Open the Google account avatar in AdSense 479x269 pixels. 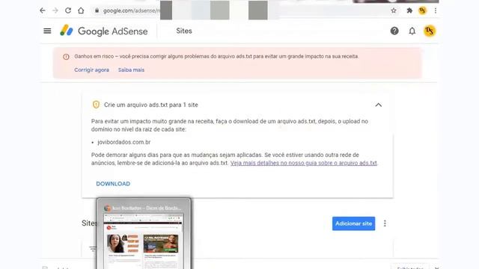tap(430, 31)
